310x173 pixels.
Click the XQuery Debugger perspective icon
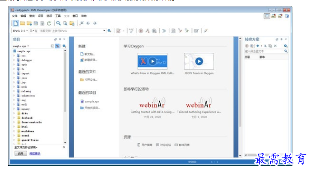[x=280, y=16]
